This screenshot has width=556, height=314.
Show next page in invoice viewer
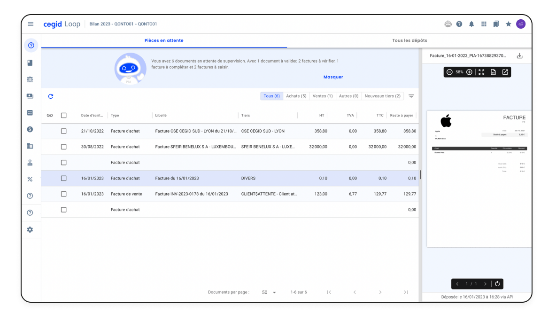coord(486,284)
